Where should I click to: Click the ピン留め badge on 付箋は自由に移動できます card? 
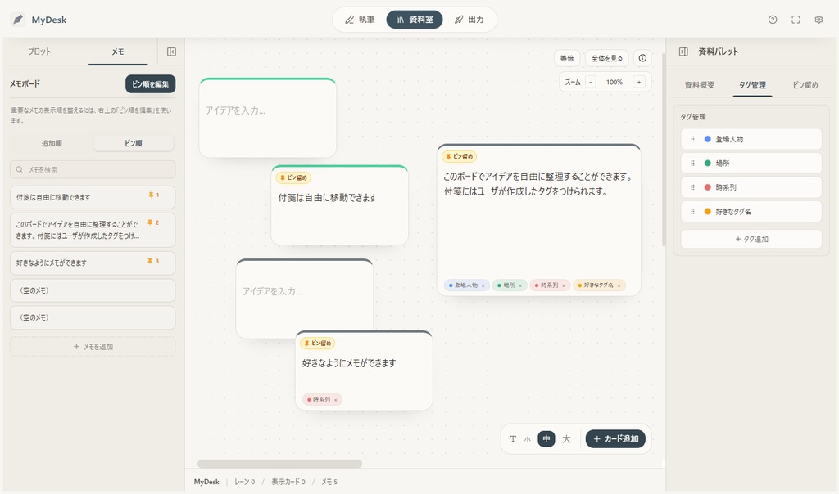pyautogui.click(x=292, y=177)
